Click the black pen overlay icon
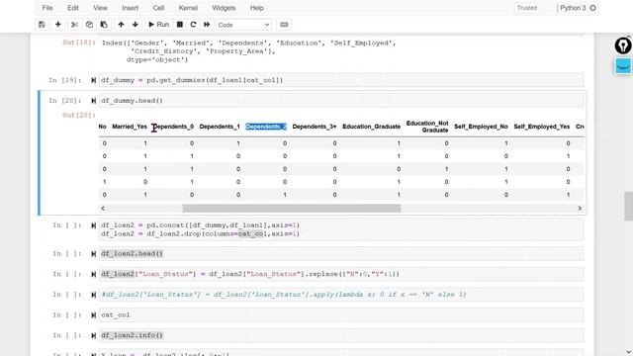Image resolution: width=633 pixels, height=356 pixels. 623,45
